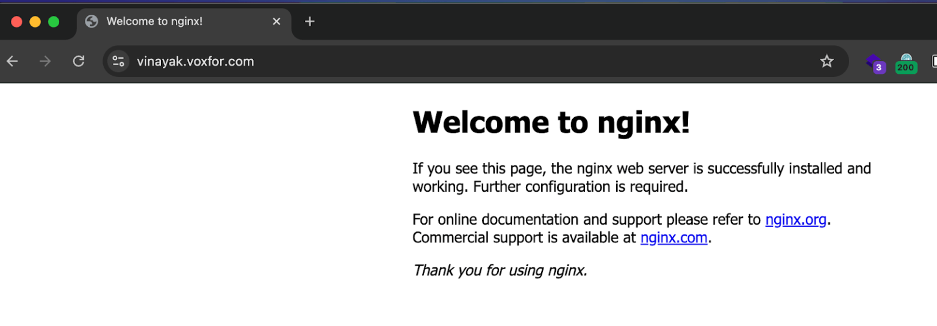The image size is (937, 326).
Task: Click the browser Back arrow
Action: point(12,61)
